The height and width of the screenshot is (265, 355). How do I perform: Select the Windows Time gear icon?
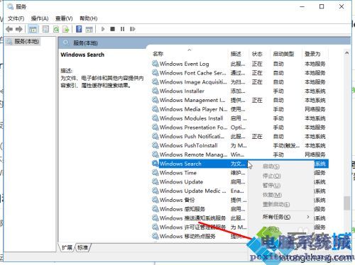[155, 173]
